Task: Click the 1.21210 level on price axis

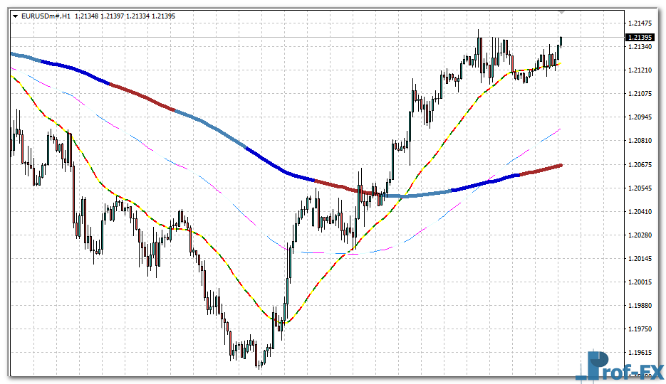Action: click(640, 70)
